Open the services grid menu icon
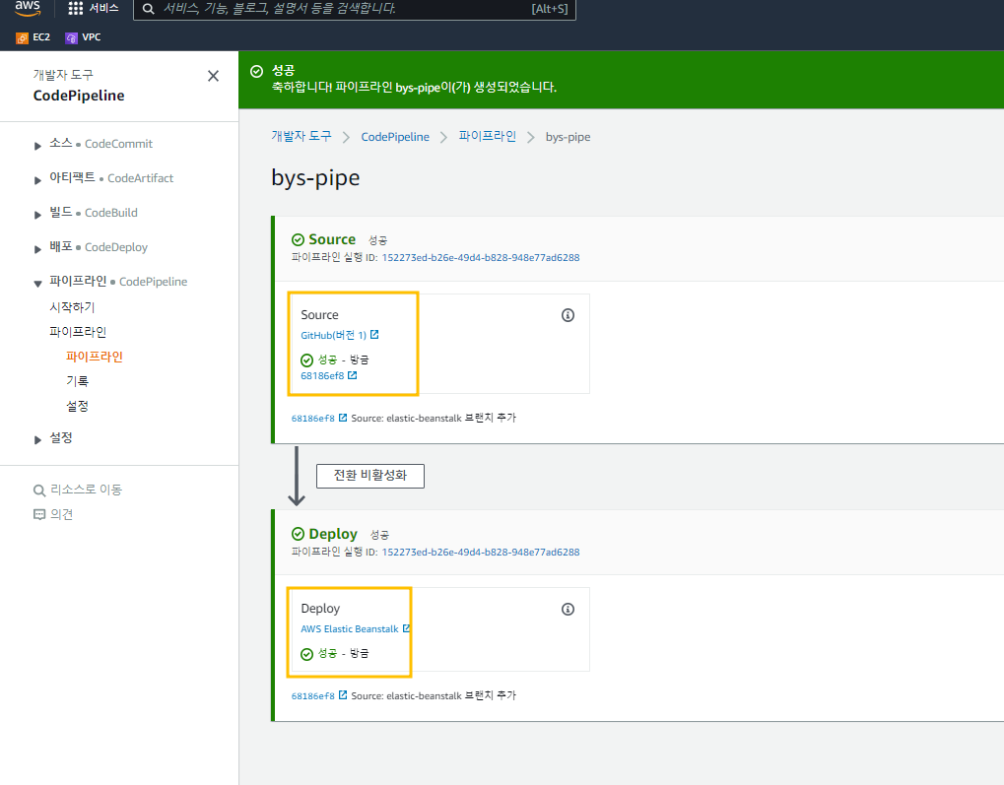Viewport: 1004px width, 785px height. pyautogui.click(x=76, y=8)
